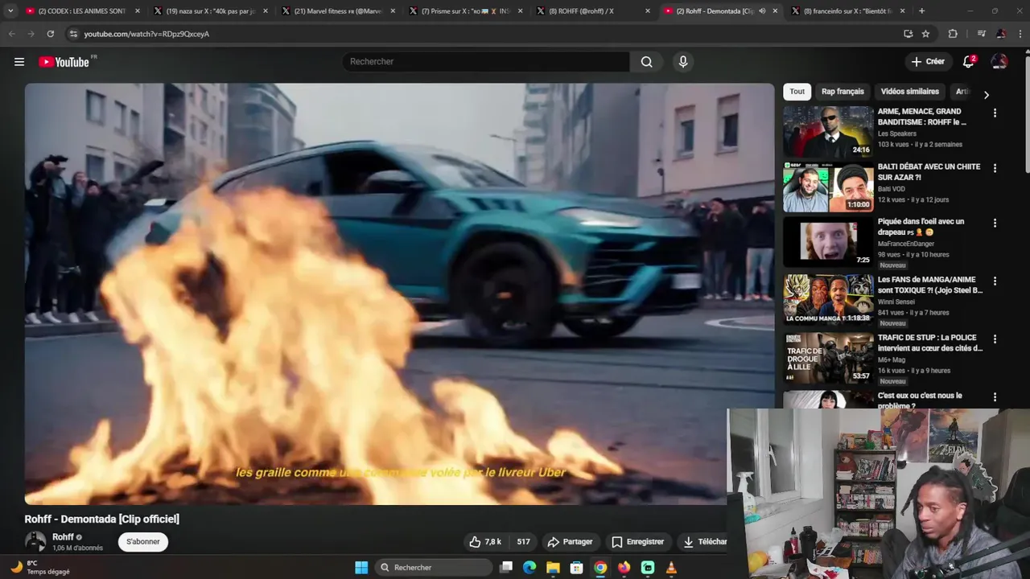Select the Tout filter chip
Screen dimensions: 1030x579
pyautogui.click(x=797, y=92)
